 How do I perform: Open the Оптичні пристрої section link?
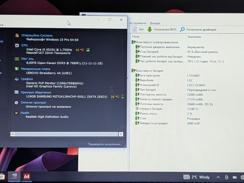point(33,103)
